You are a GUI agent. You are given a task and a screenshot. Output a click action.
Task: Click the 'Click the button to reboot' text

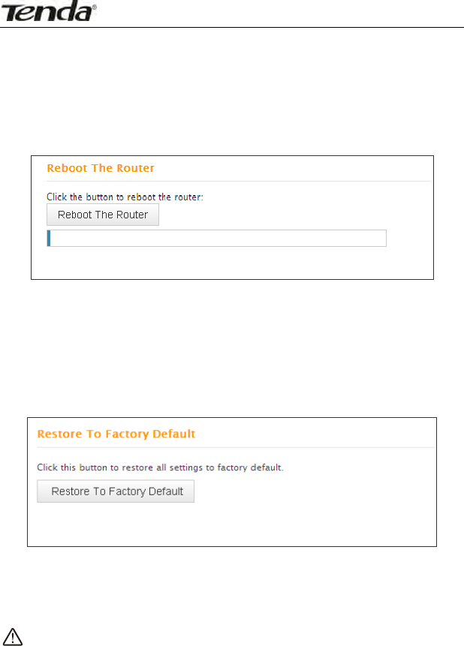125,197
